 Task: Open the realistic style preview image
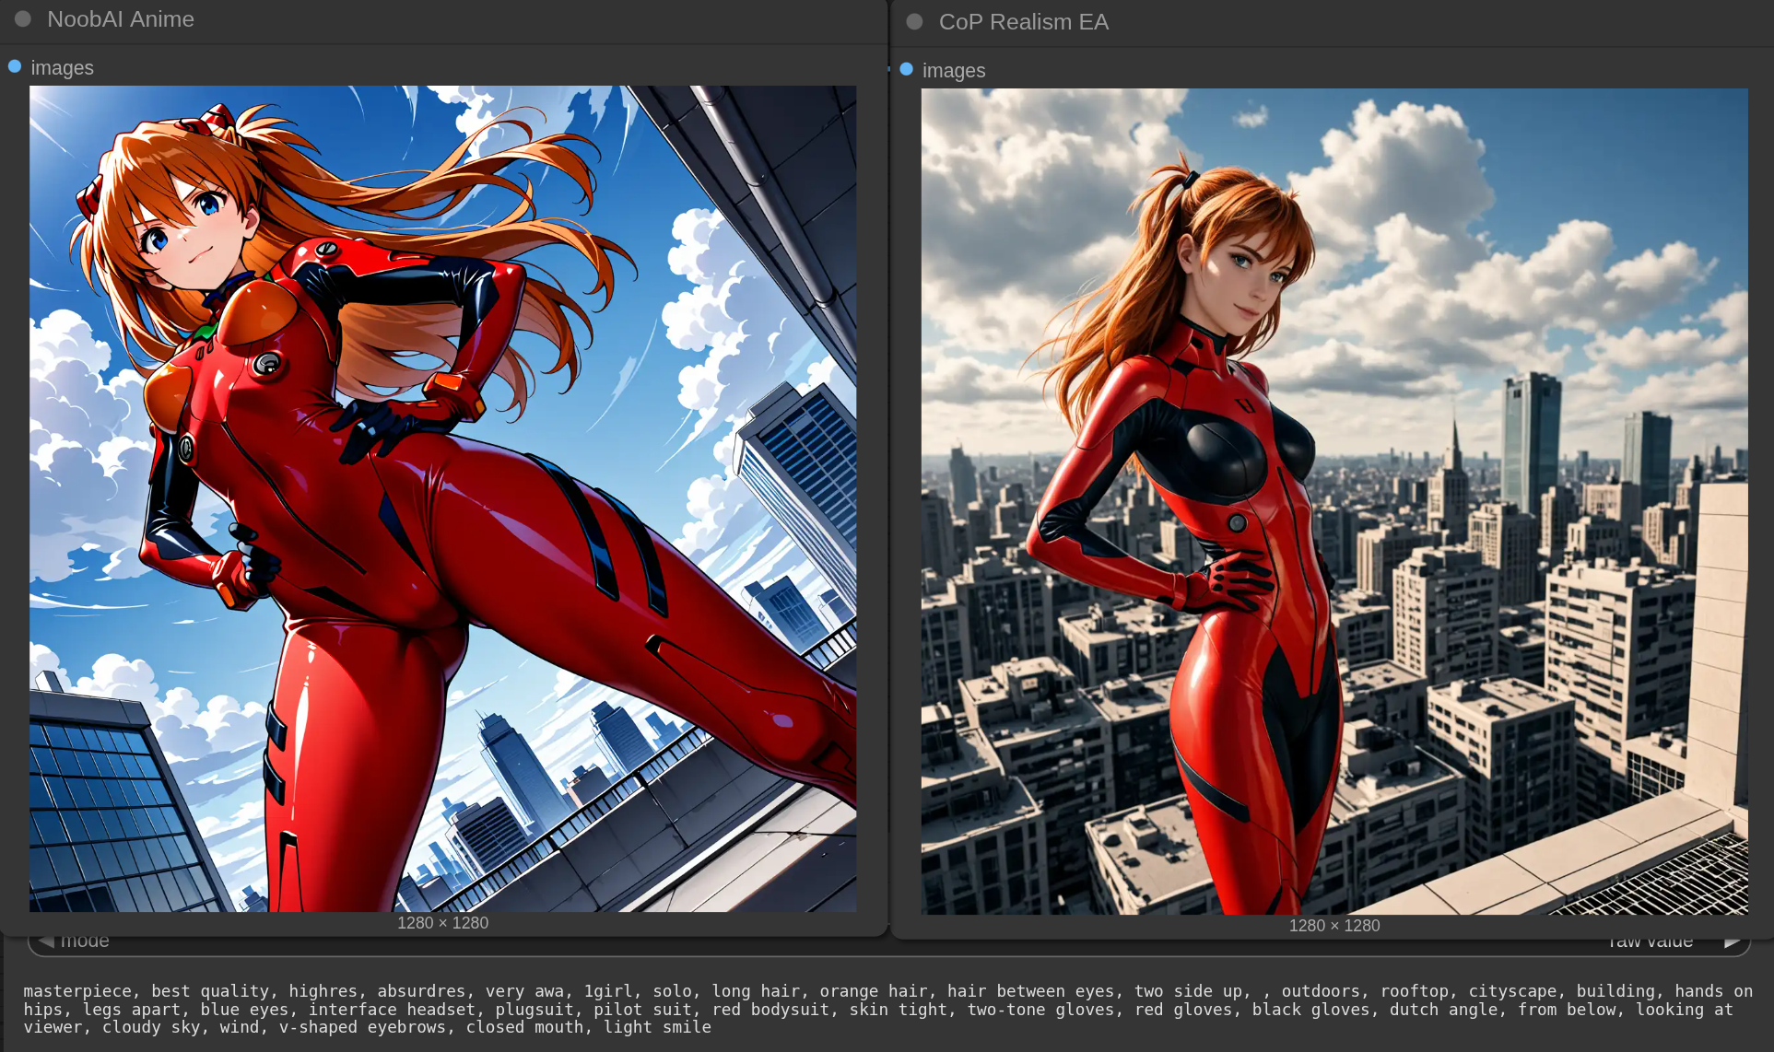[x=1333, y=501]
